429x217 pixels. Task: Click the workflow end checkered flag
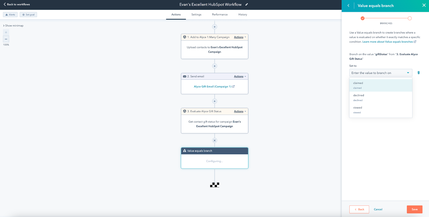pyautogui.click(x=214, y=185)
